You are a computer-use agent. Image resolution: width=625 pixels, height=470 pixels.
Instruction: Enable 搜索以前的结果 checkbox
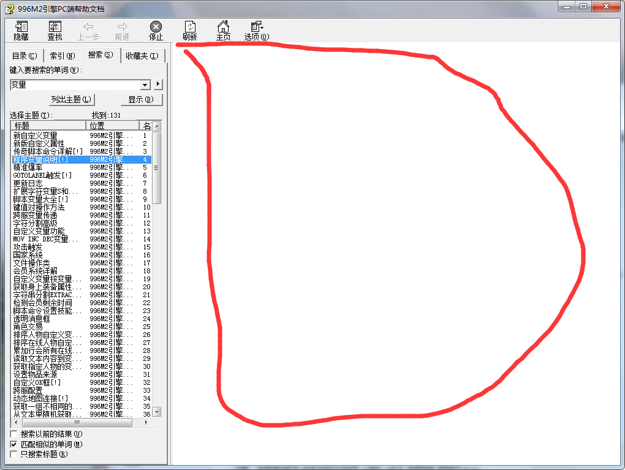14,434
